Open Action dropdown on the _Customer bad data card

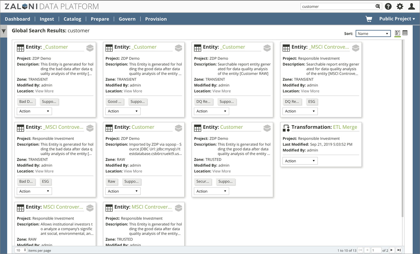coord(34,111)
